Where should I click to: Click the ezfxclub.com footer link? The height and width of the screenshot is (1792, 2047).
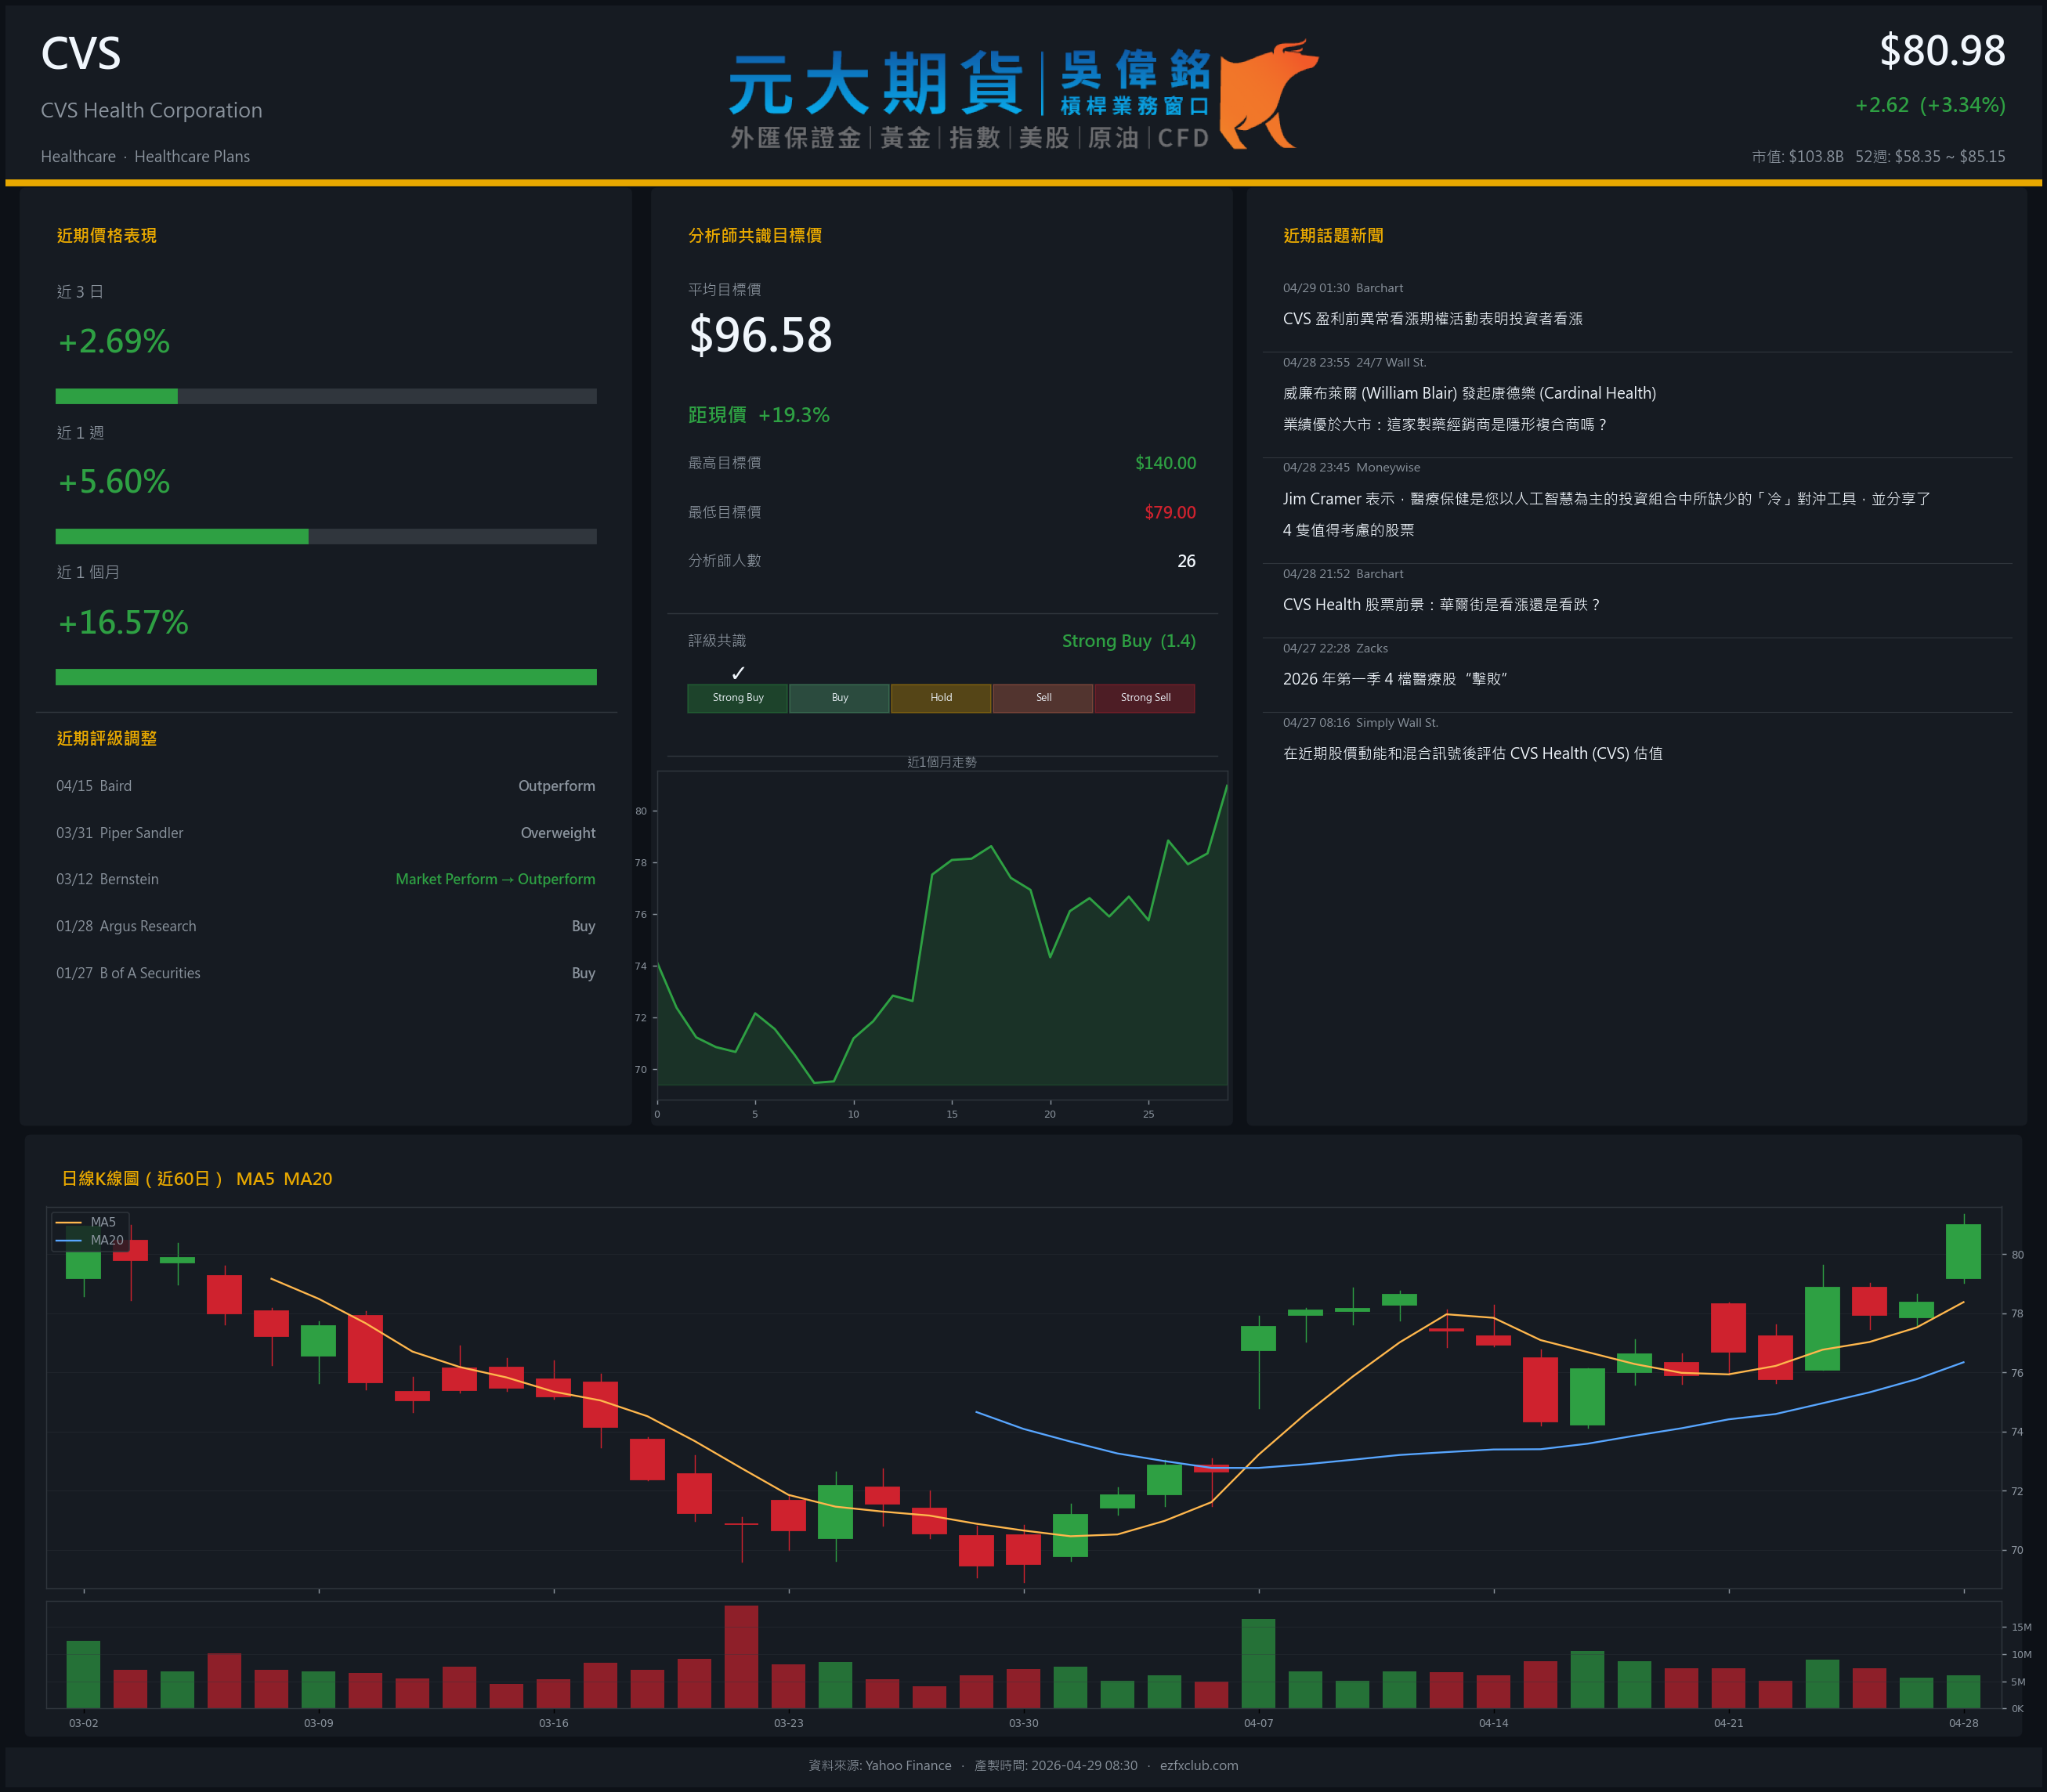[1198, 1765]
